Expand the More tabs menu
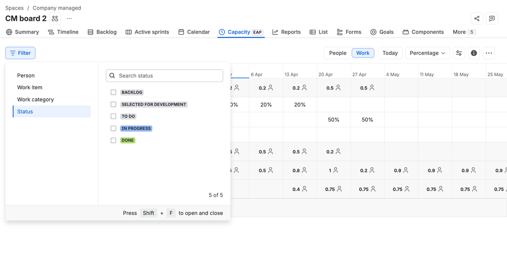This screenshot has height=256, width=507. click(464, 32)
